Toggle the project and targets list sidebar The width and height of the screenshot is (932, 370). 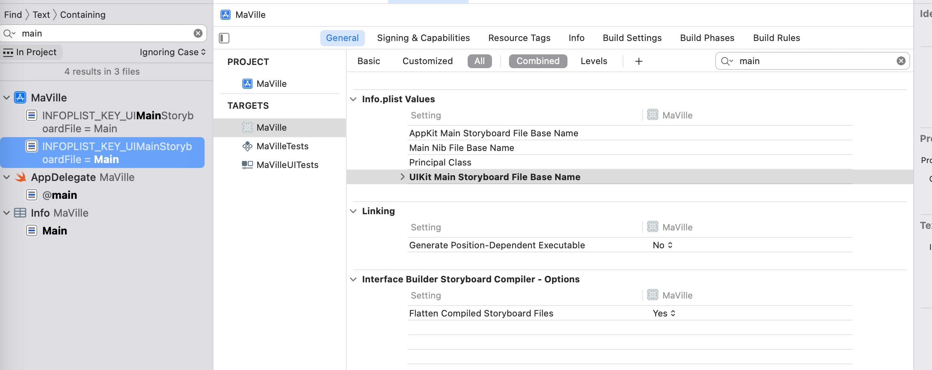click(x=224, y=38)
